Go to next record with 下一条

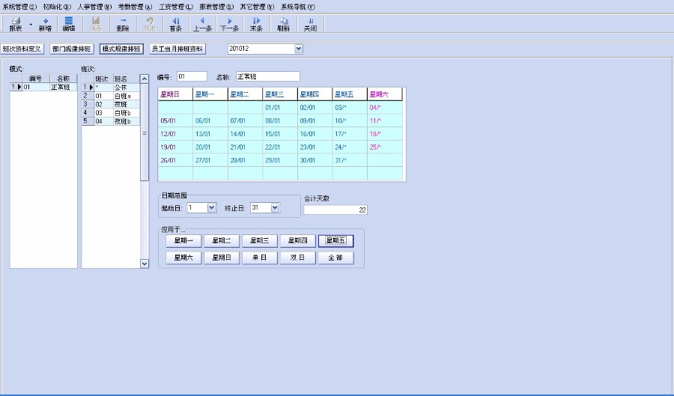[x=230, y=24]
